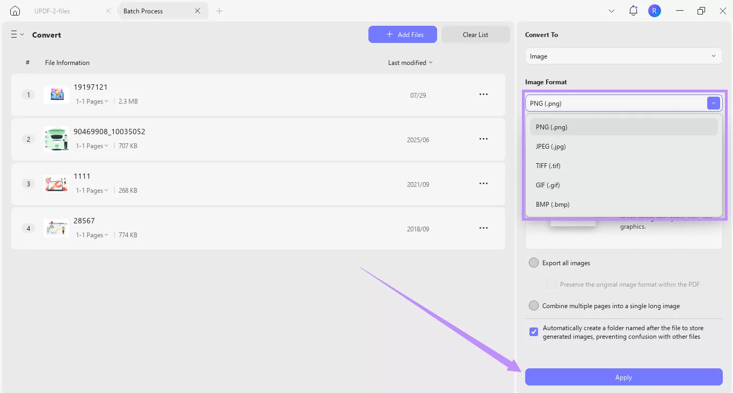Add a new tab with plus icon
This screenshot has height=393, width=733.
(219, 11)
